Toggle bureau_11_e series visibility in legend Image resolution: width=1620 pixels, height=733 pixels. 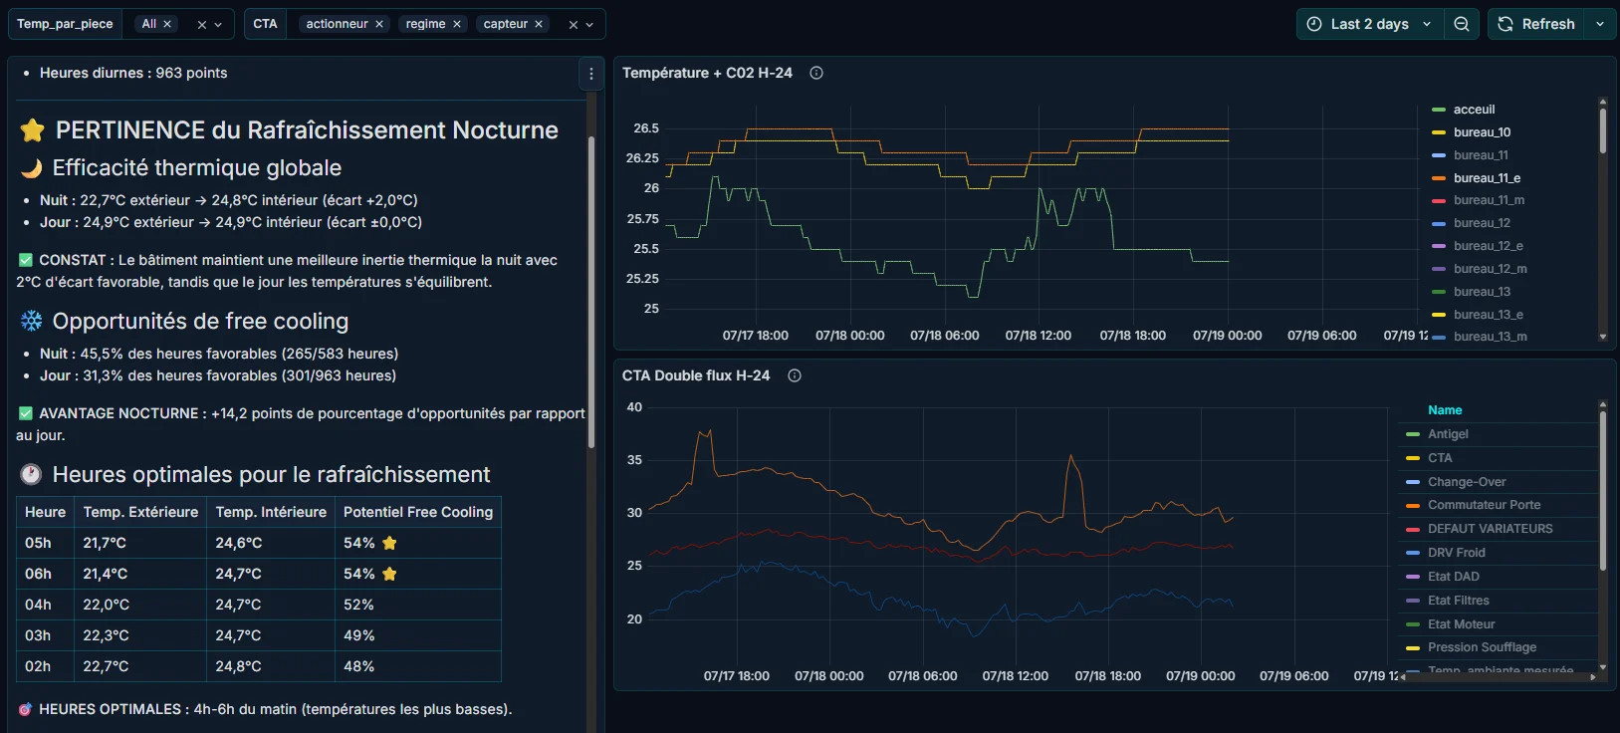[1487, 178]
